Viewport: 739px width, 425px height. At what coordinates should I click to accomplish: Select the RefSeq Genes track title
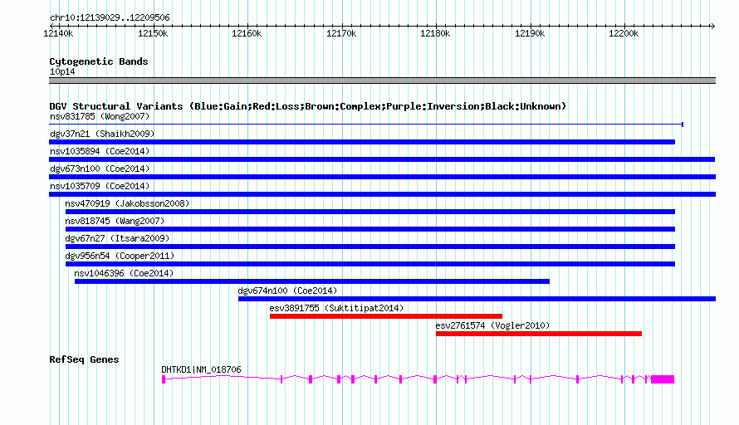[84, 359]
